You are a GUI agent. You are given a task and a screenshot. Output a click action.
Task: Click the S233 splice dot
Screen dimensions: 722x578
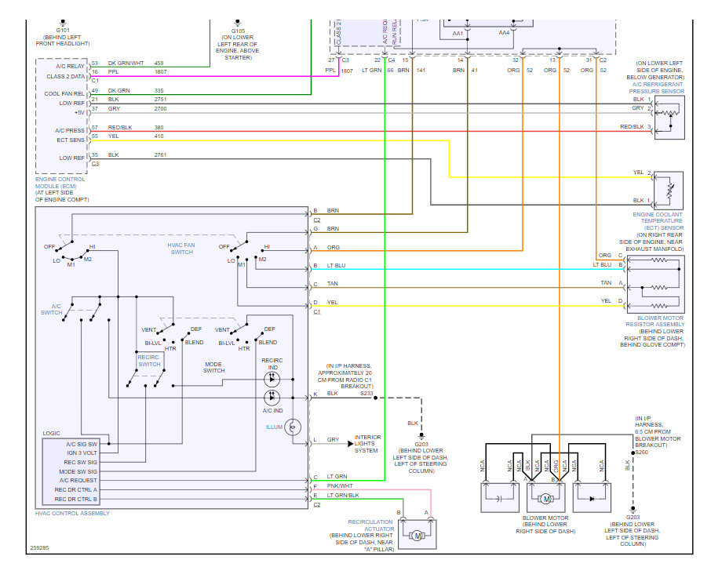(x=375, y=398)
